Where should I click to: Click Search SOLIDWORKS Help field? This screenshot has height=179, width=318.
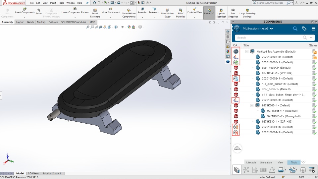(271, 3)
